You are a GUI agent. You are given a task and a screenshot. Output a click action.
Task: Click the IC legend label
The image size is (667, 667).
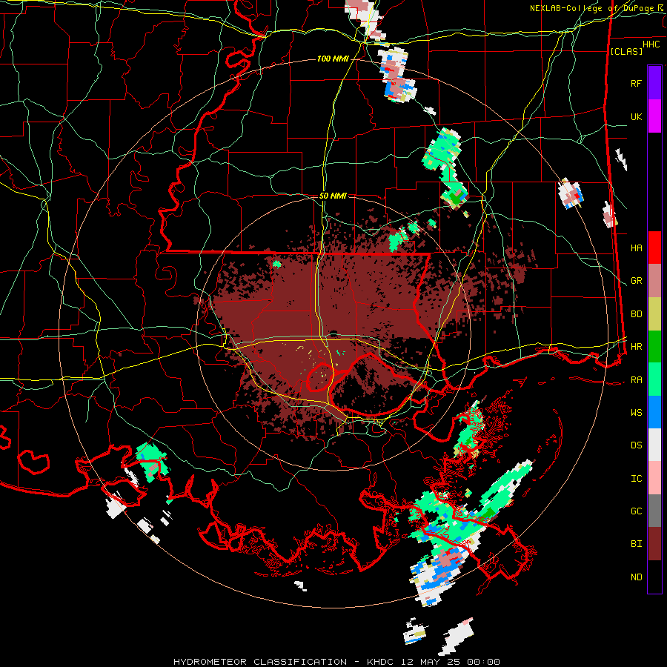(636, 479)
